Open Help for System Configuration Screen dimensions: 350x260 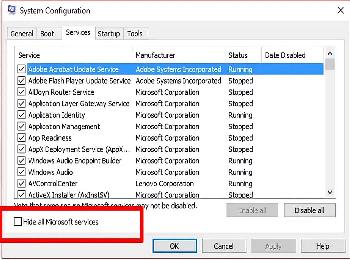click(323, 246)
